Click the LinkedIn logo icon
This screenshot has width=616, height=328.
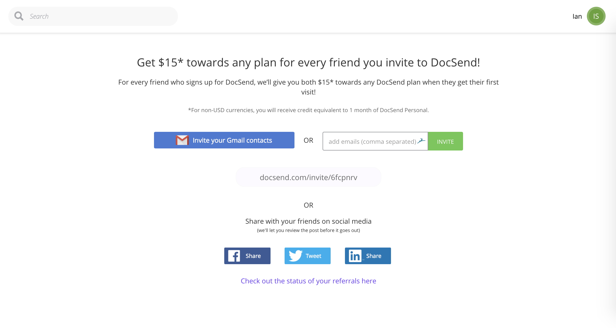pos(355,256)
